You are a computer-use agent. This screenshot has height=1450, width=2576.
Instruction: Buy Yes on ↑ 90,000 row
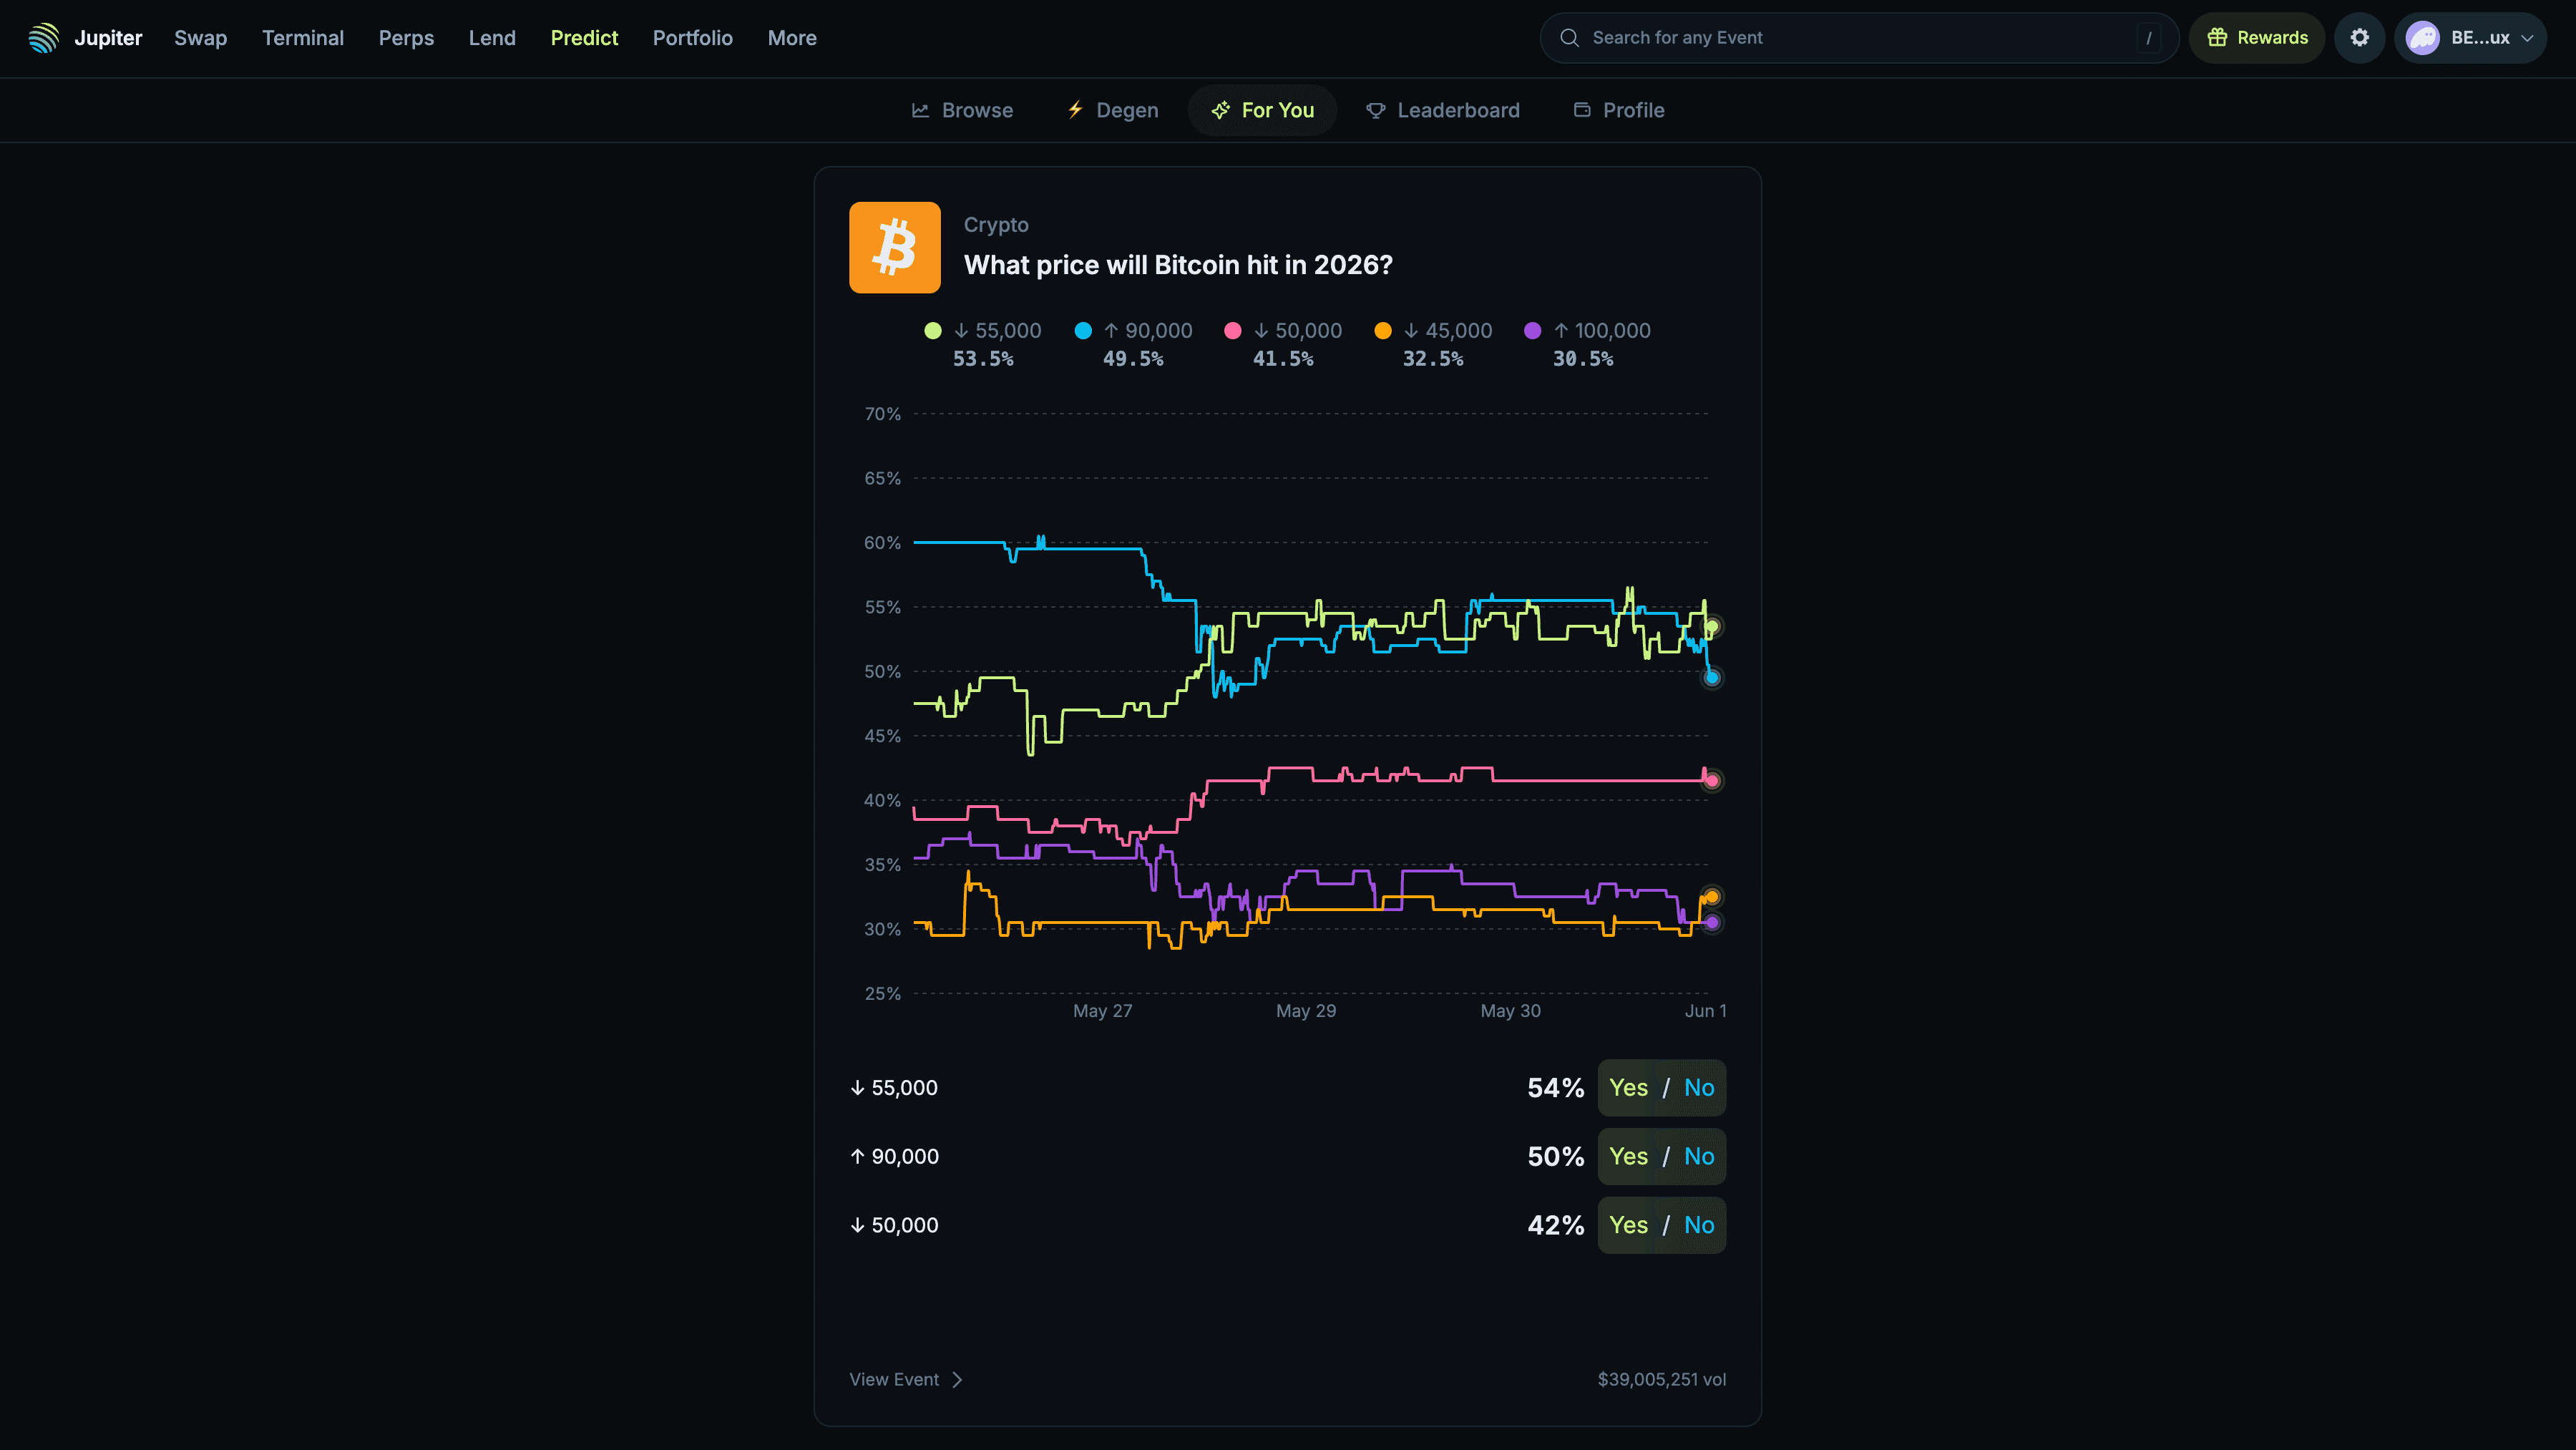point(1628,1157)
